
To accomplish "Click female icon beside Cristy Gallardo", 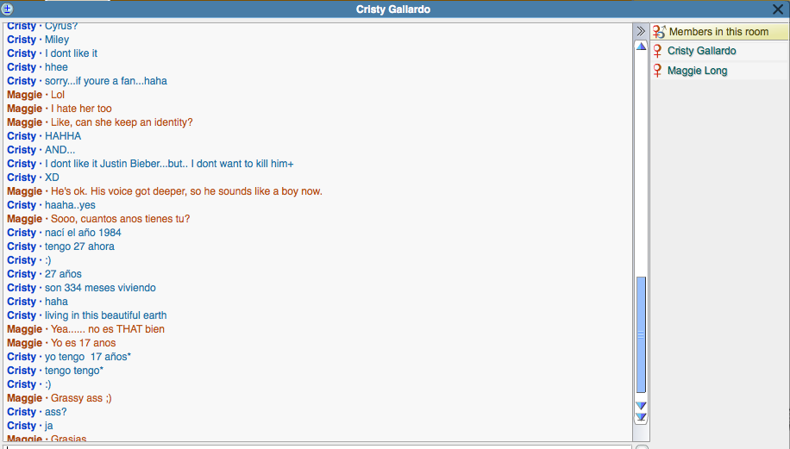I will pyautogui.click(x=658, y=52).
